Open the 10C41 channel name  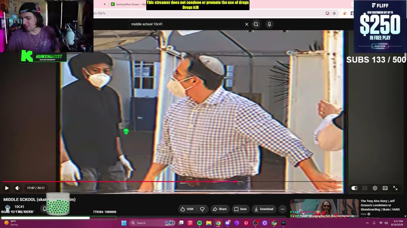pyautogui.click(x=19, y=207)
